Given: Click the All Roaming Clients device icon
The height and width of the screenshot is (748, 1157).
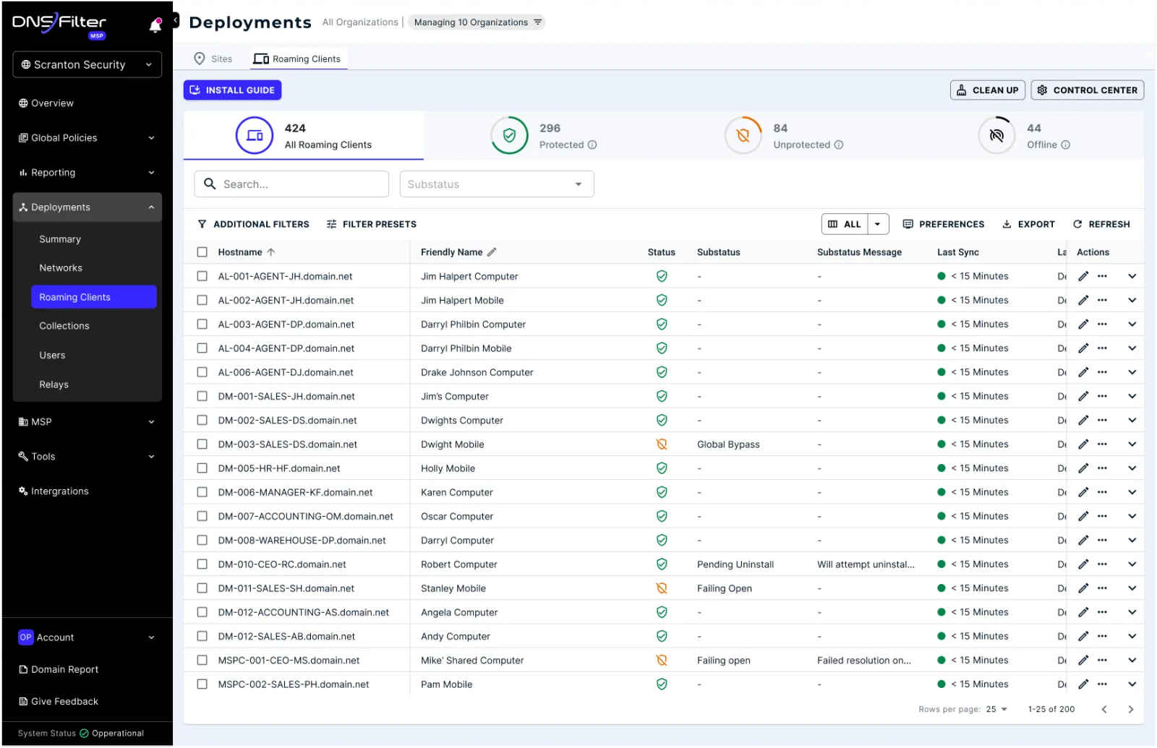Looking at the screenshot, I should pos(255,135).
